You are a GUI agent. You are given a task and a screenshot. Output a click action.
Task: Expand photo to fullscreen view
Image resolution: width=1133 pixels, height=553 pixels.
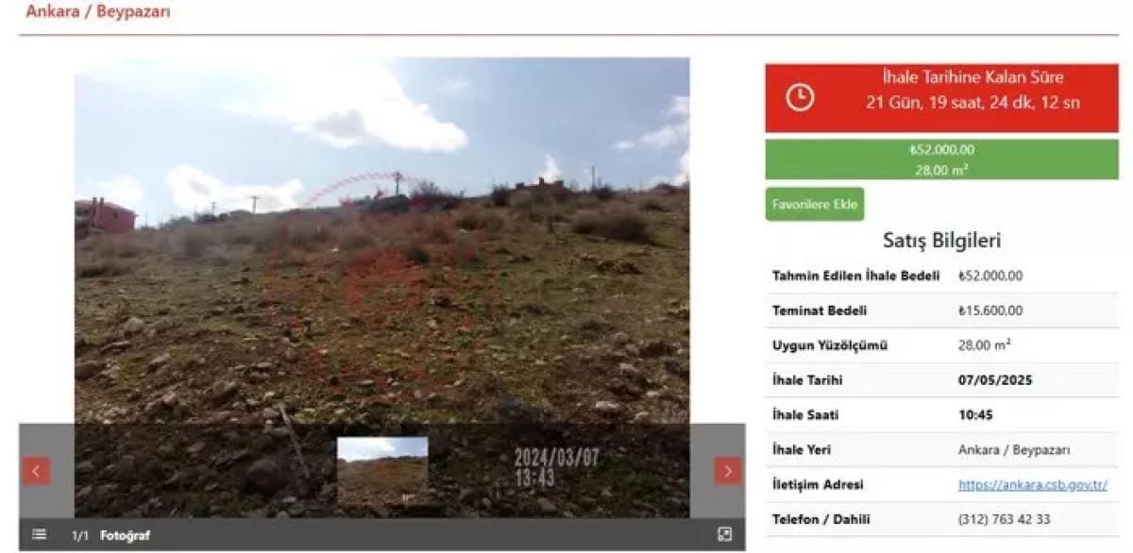[x=724, y=534]
